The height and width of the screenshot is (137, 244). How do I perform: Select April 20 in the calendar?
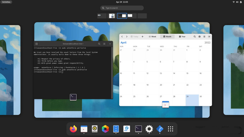[x=165, y=89]
